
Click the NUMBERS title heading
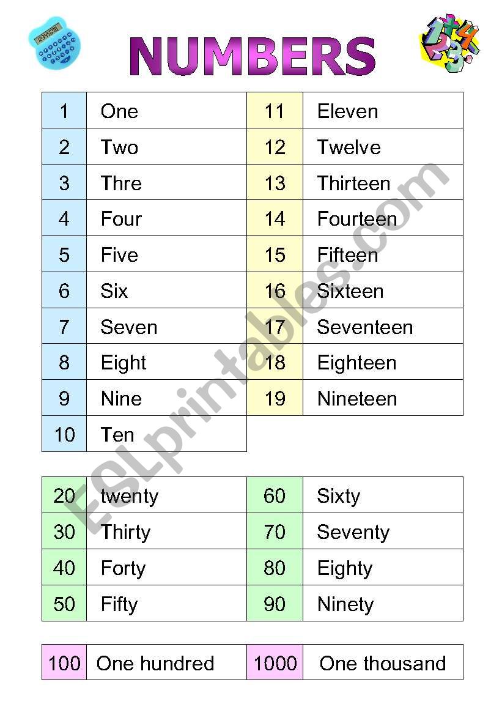tap(252, 57)
